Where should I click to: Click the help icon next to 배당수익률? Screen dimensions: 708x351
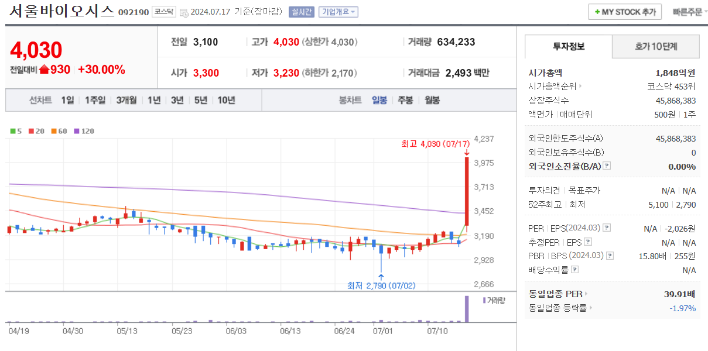click(x=574, y=270)
